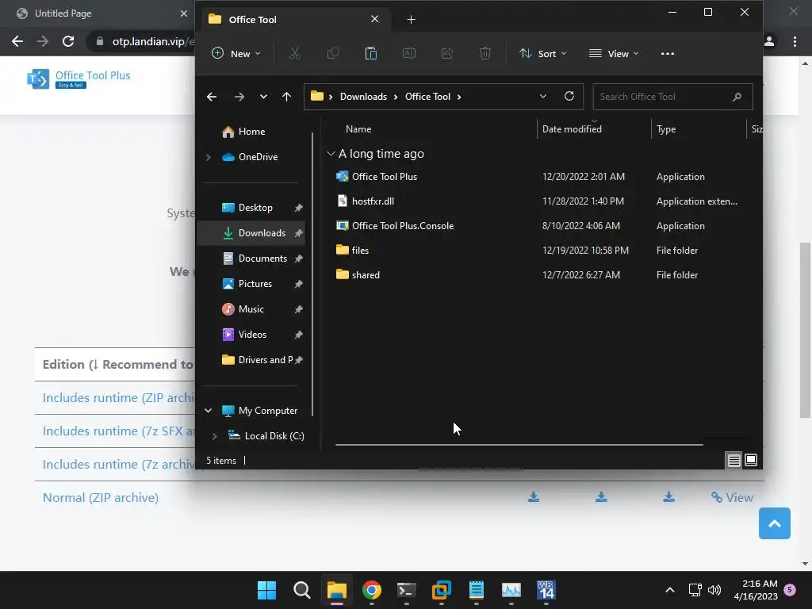
Task: Select the 'shared' folder
Action: [366, 275]
